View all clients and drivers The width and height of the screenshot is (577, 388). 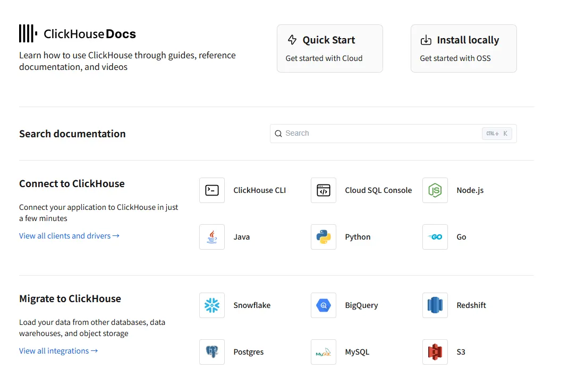[x=69, y=235]
